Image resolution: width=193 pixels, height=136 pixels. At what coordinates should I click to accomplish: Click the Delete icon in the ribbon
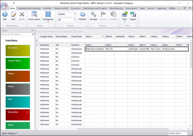point(22,14)
